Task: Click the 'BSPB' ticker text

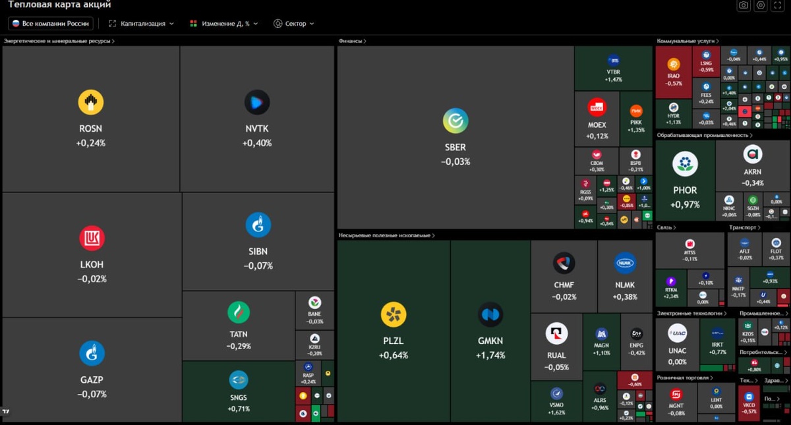Action: coord(636,163)
